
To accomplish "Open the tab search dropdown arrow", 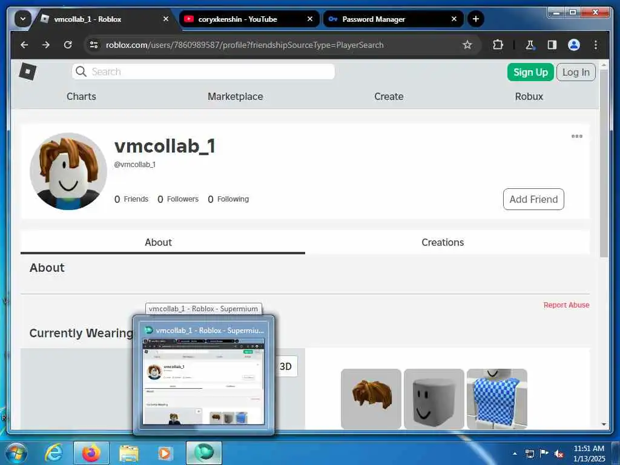I will (x=22, y=19).
